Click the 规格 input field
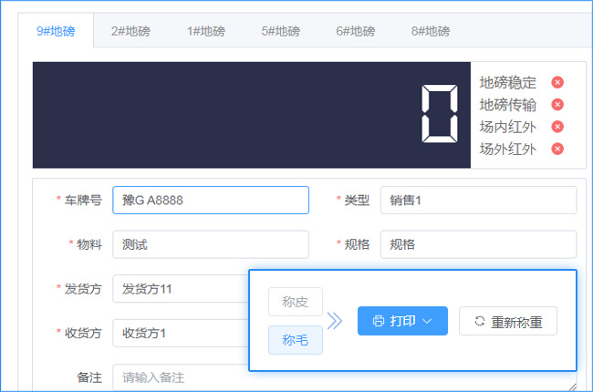Screen dimensions: 593x392 click(x=478, y=244)
